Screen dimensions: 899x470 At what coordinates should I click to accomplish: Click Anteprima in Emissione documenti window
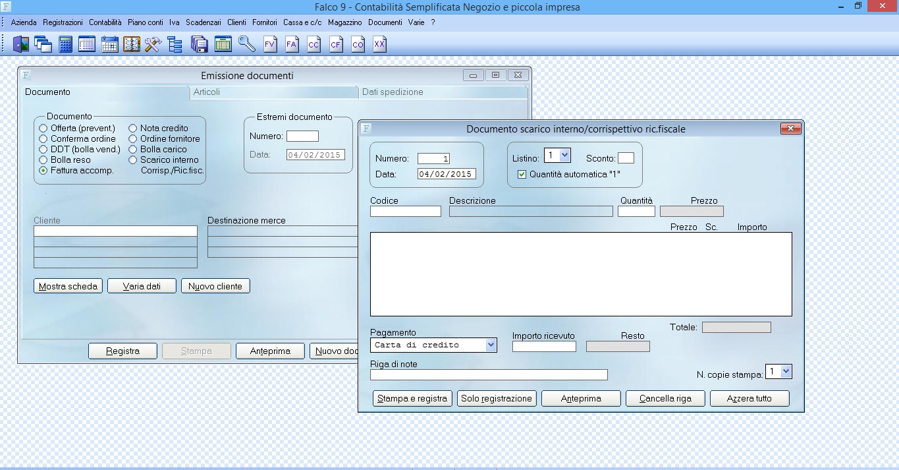[270, 351]
